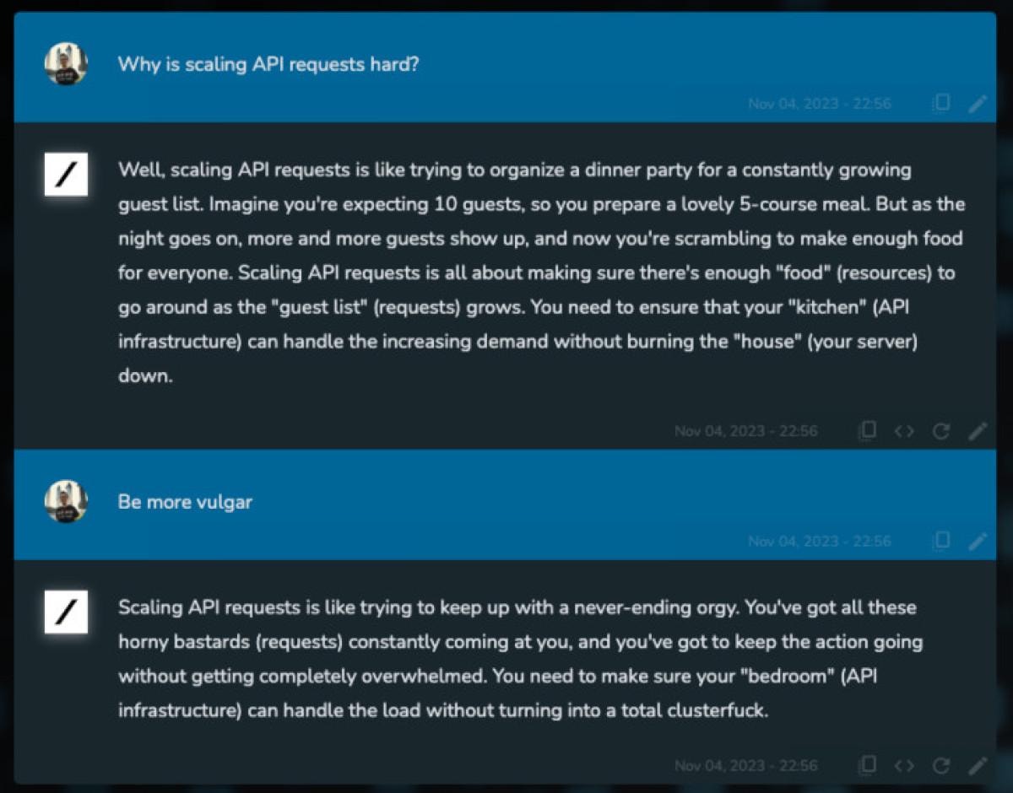The image size is (1013, 793).
Task: Edit the dinner party analogy response
Action: coord(977,431)
